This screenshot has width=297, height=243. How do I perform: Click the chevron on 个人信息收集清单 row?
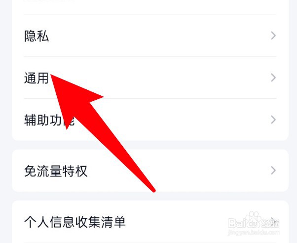[x=273, y=221]
